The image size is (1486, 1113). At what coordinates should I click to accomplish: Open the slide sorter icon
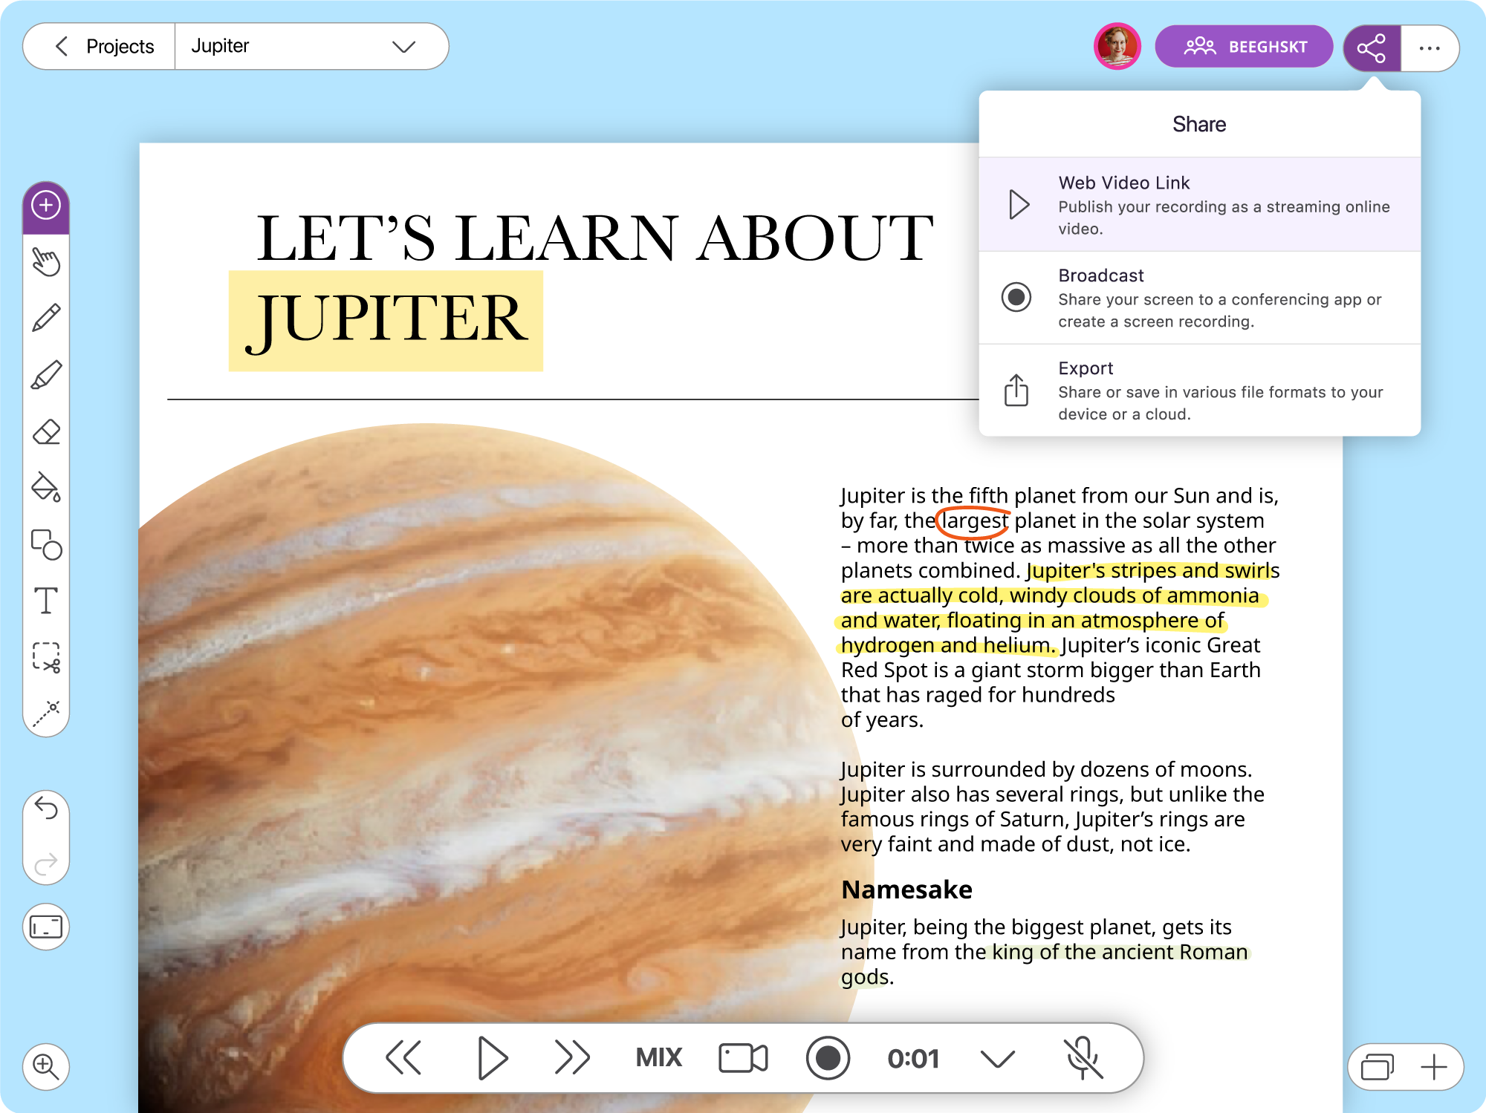1377,1067
